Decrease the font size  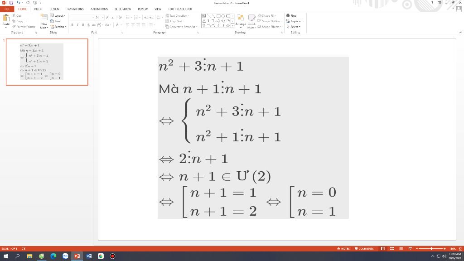(x=113, y=18)
